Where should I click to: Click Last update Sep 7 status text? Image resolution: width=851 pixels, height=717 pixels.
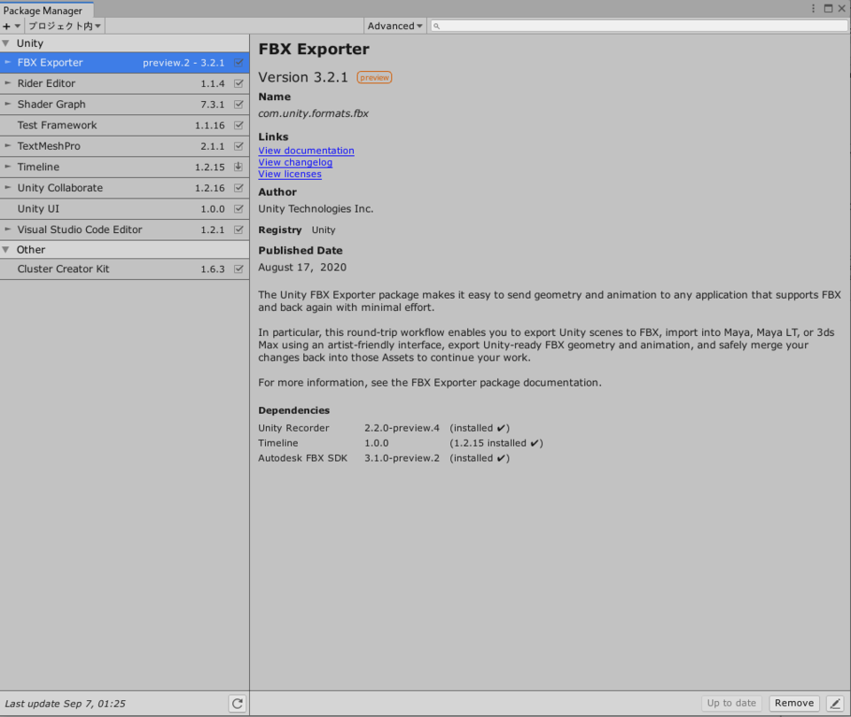65,704
